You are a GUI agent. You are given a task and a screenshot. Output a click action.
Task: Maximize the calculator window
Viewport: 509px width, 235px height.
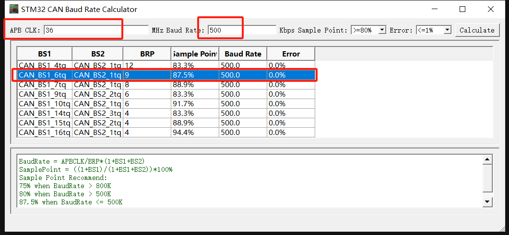[462, 9]
